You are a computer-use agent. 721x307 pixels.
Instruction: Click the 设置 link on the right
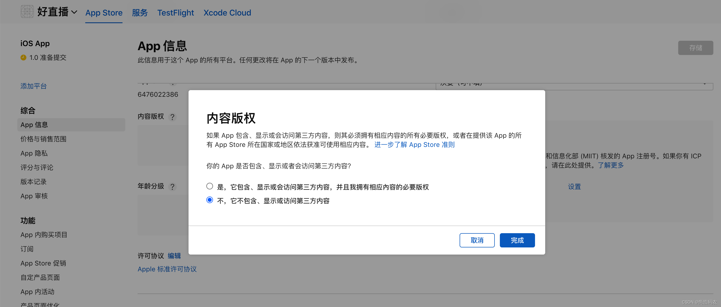click(x=574, y=187)
